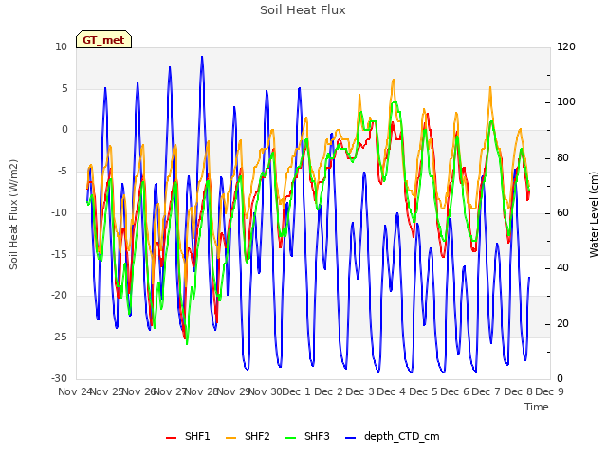Click the Dec 6 date tick label
The width and height of the screenshot is (607, 455).
click(x=454, y=391)
